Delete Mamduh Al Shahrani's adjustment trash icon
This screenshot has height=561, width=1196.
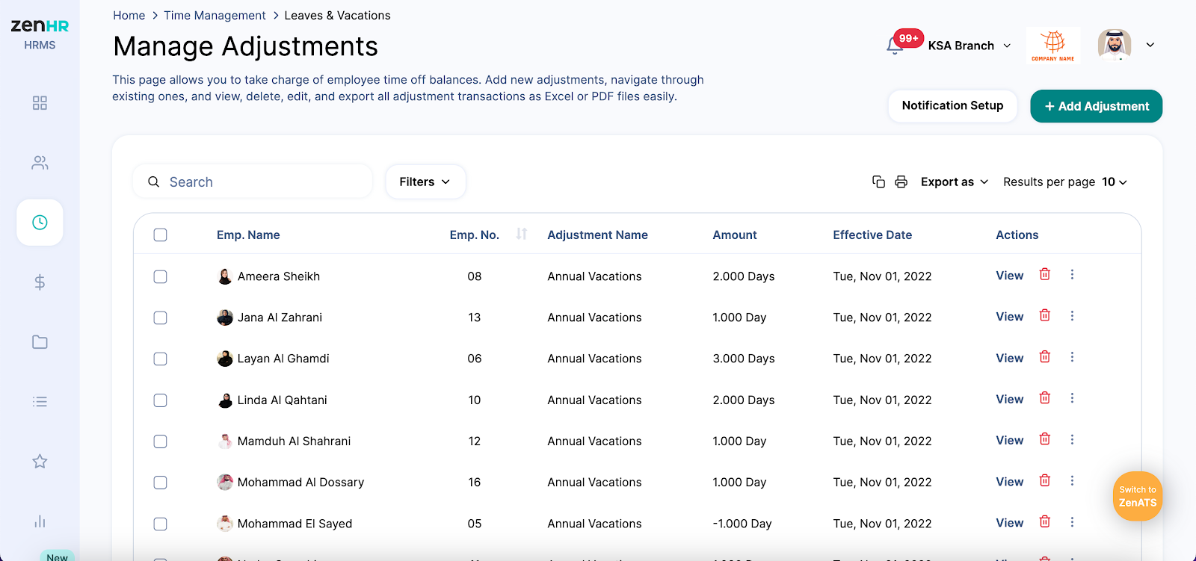(x=1045, y=439)
